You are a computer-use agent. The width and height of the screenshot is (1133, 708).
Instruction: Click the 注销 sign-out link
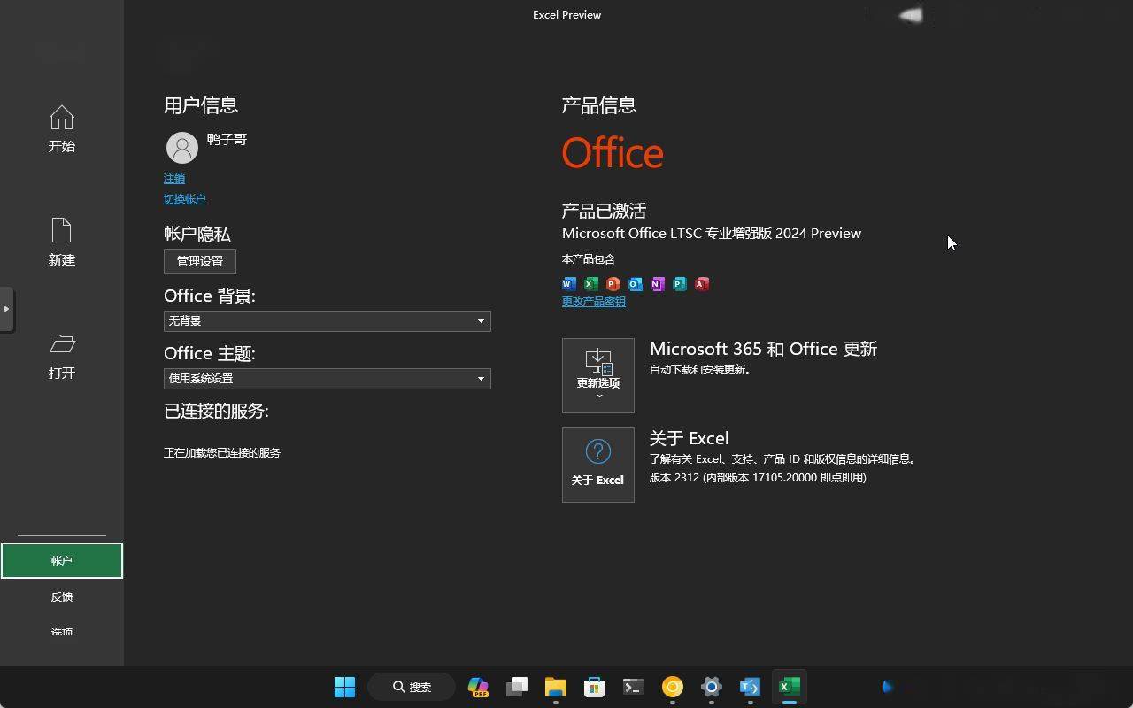174,179
